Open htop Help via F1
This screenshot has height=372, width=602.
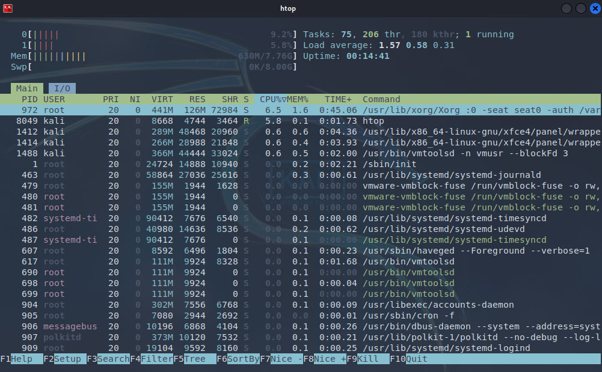(15, 359)
